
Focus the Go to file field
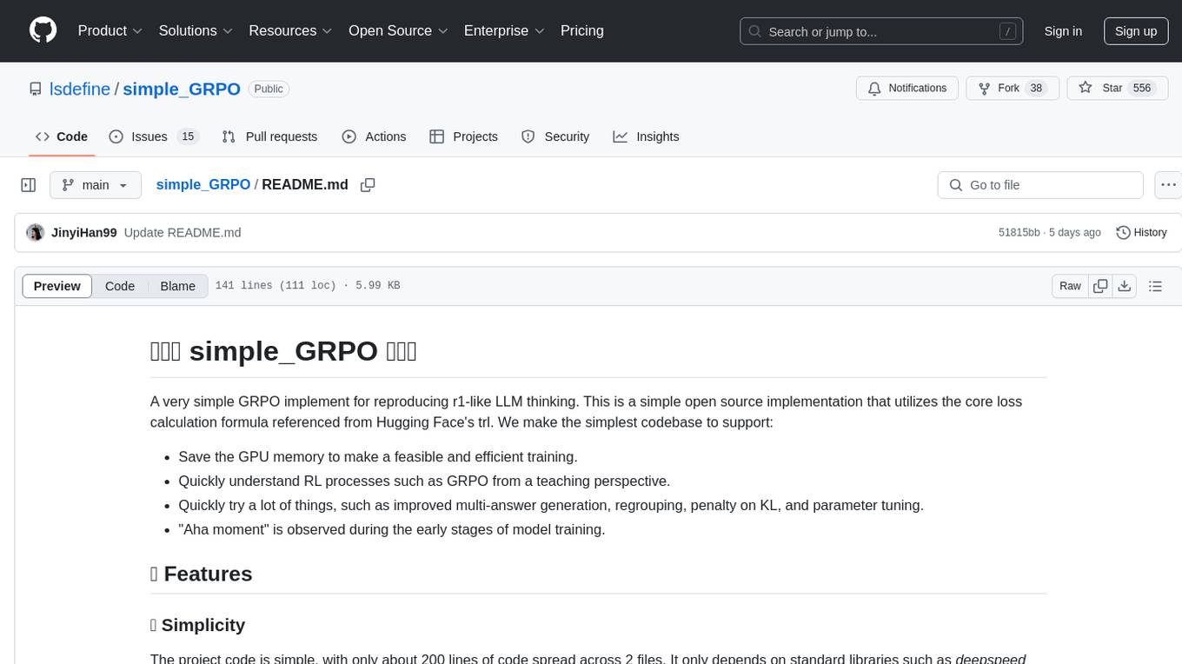point(1040,185)
